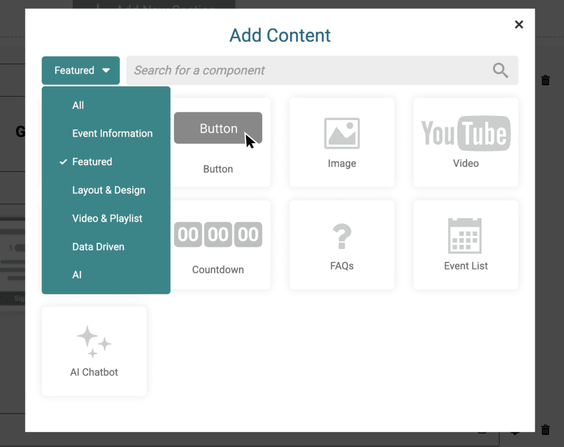Pick the Data Driven category

(x=98, y=247)
